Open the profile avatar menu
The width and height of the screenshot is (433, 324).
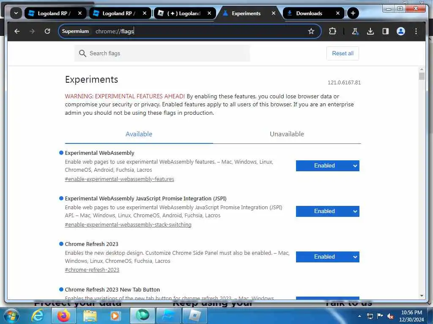tap(401, 31)
